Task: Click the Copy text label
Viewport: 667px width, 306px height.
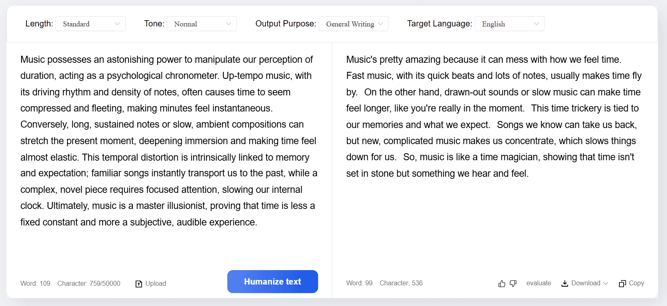Action: [x=636, y=283]
